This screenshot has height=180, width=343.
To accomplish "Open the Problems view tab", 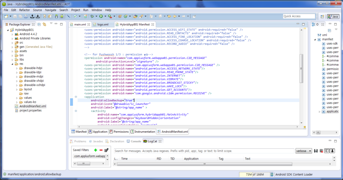I will [x=78, y=141].
